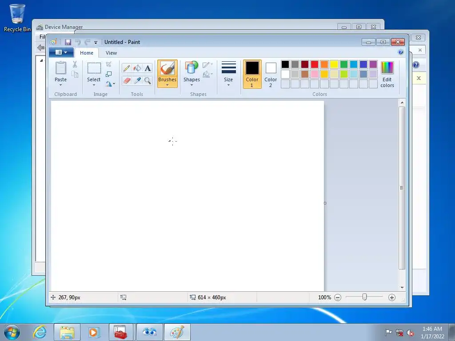Click the red toolbox taskbar icon
This screenshot has height=341, width=455.
[x=121, y=332]
